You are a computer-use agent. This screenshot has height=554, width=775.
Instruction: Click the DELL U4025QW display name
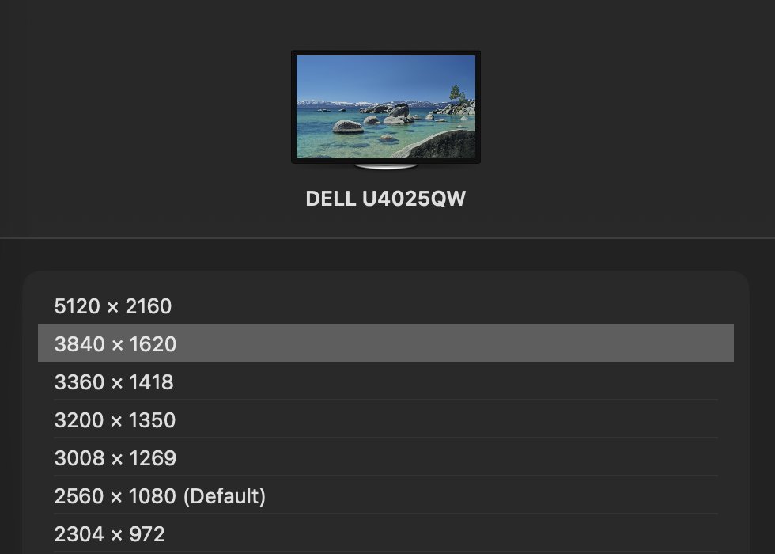click(386, 199)
